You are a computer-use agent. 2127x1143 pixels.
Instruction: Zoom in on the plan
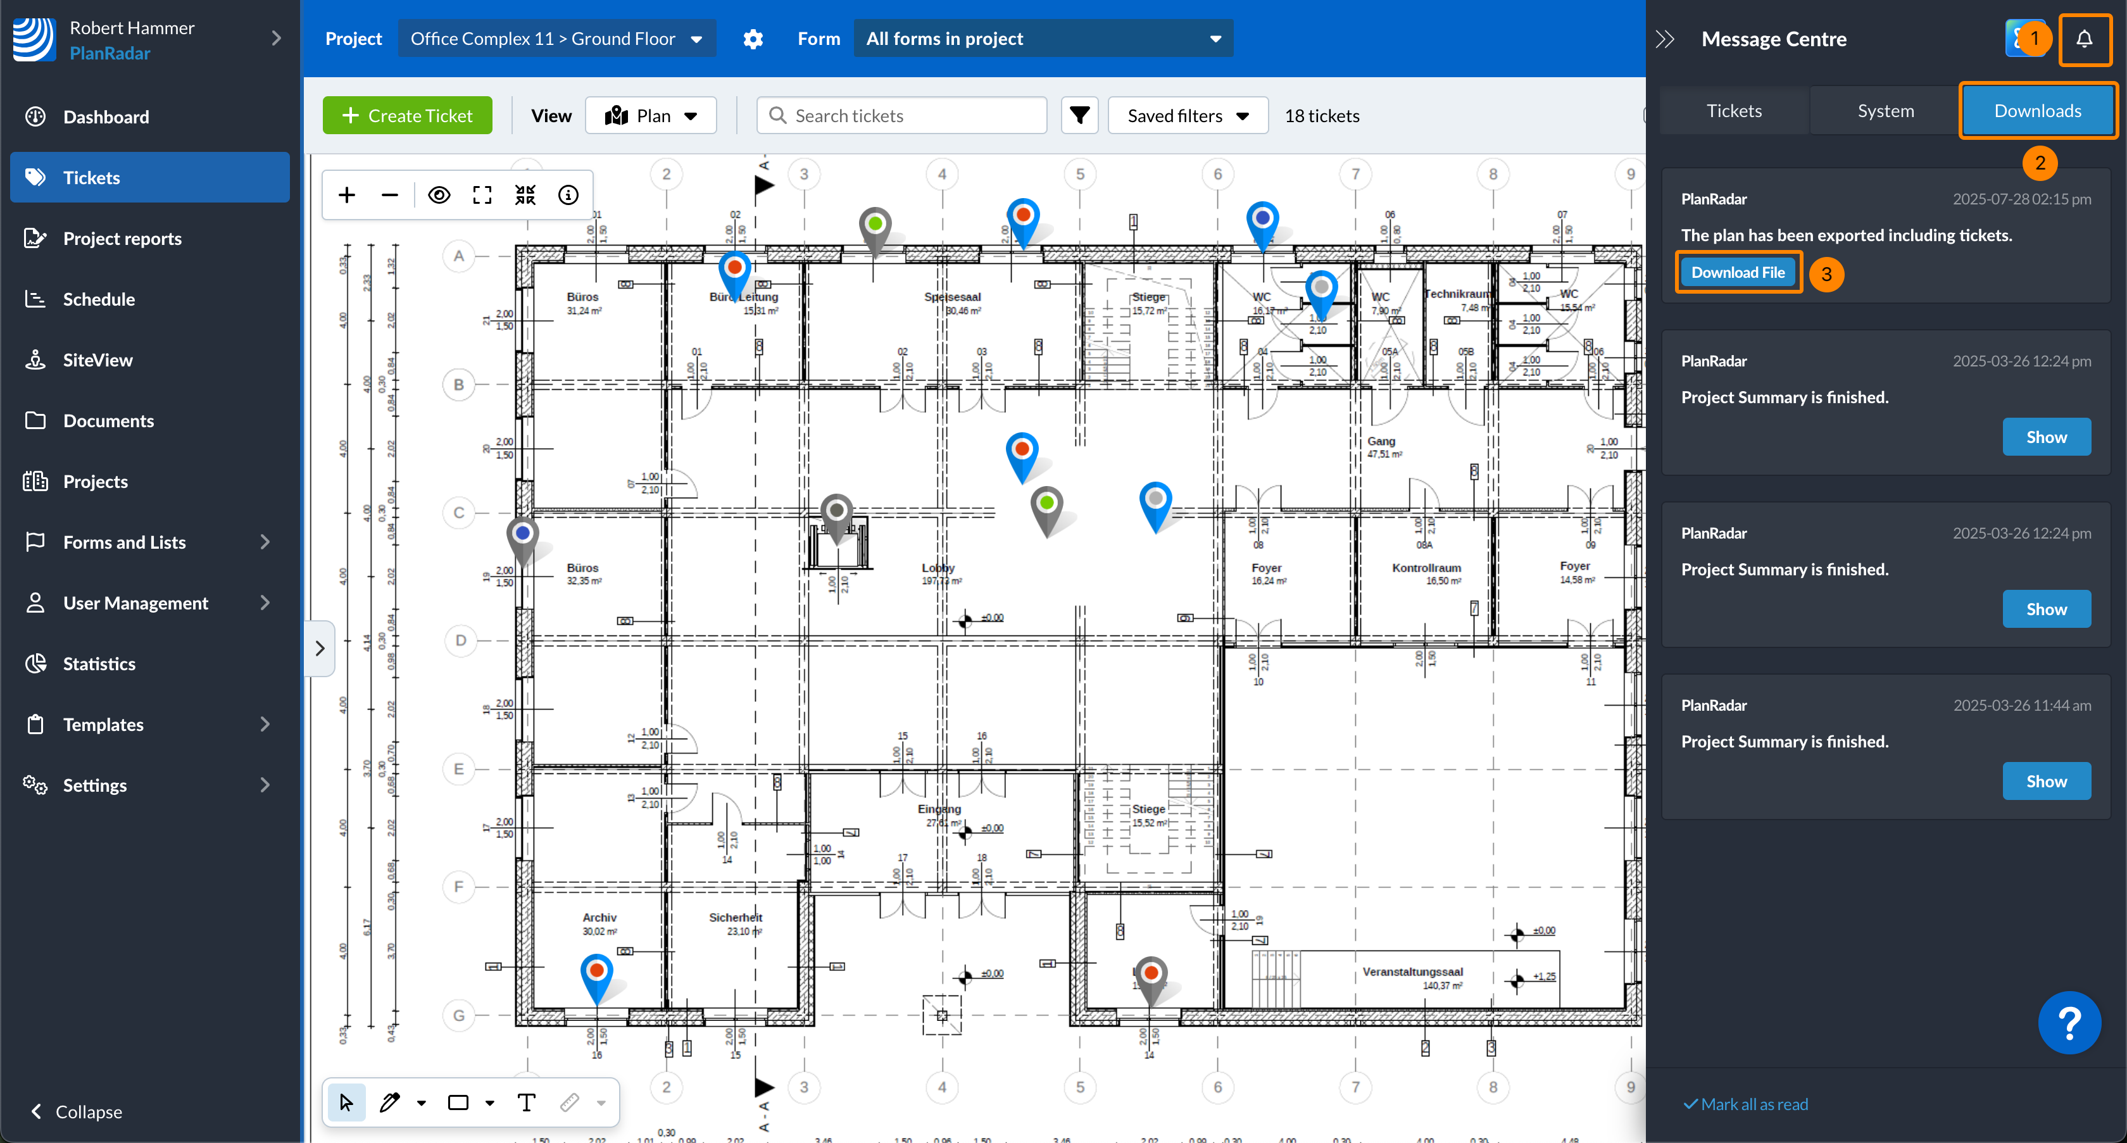(347, 195)
